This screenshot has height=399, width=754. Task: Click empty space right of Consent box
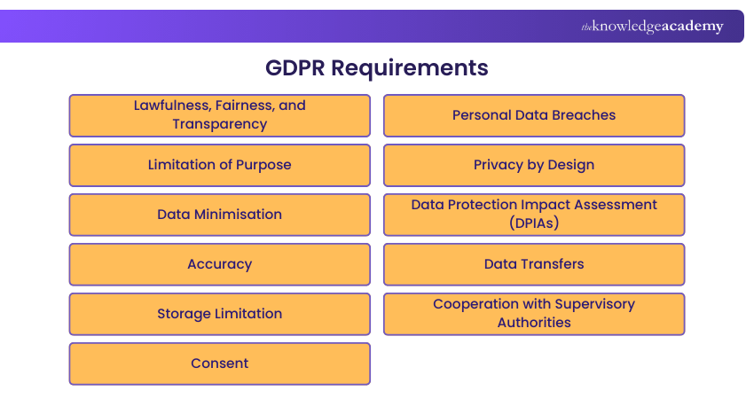click(x=534, y=364)
